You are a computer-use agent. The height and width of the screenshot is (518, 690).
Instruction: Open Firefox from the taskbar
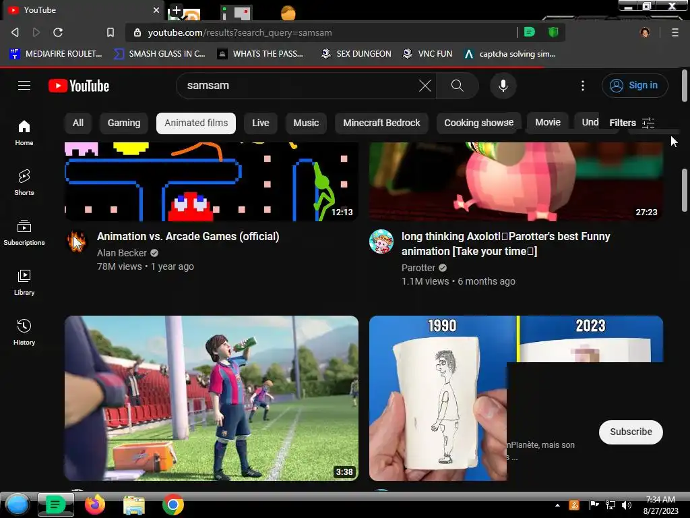coord(94,505)
